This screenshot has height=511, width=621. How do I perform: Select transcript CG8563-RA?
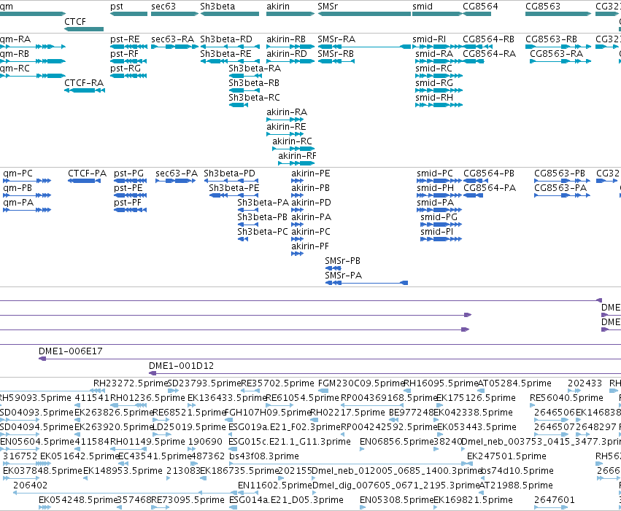click(560, 61)
